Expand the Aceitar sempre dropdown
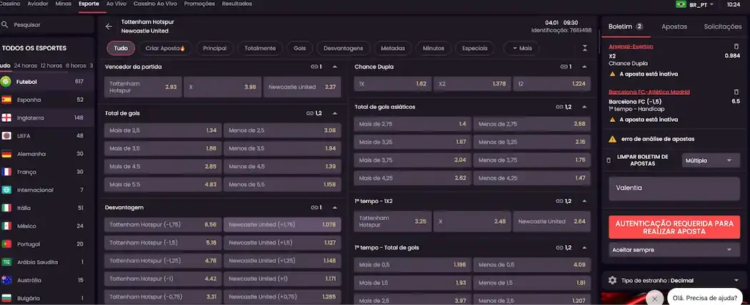The image size is (750, 305). pos(674,250)
